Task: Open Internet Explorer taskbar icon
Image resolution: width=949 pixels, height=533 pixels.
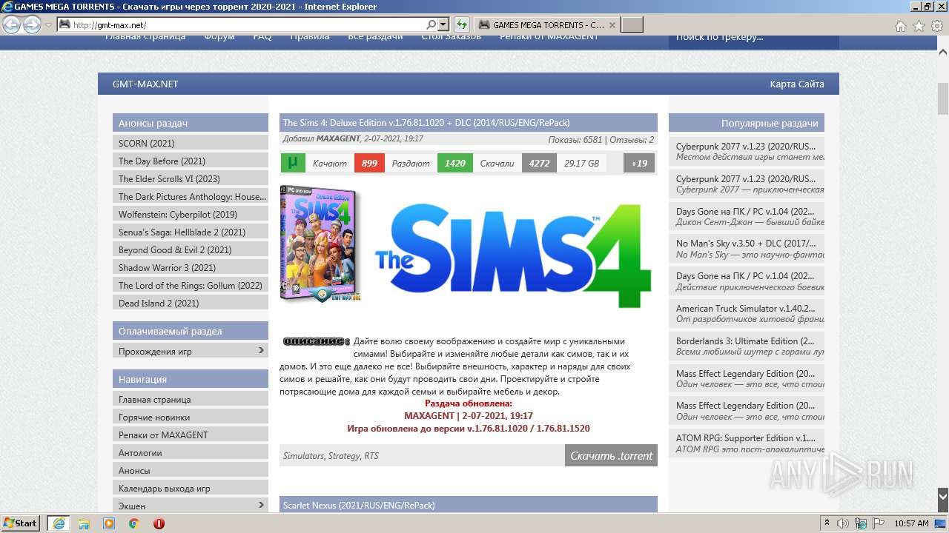Action: pyautogui.click(x=58, y=523)
